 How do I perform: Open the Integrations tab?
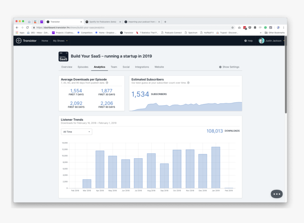click(x=142, y=67)
